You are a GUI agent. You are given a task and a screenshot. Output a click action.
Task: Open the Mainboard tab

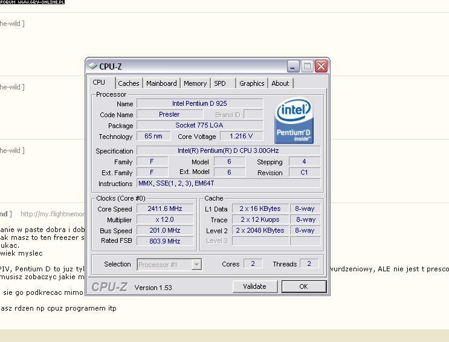[x=161, y=83]
